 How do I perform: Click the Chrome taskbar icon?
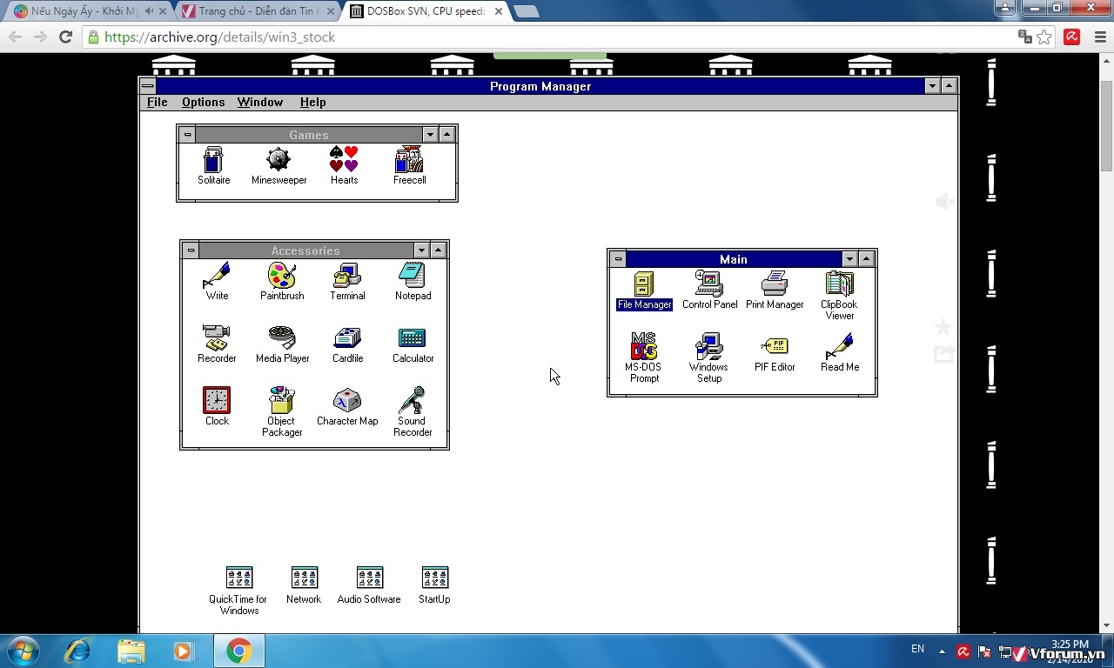pos(238,651)
